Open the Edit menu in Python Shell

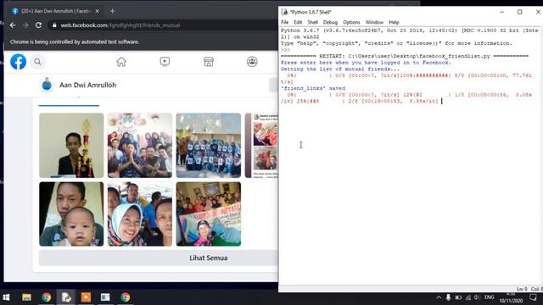pos(298,22)
